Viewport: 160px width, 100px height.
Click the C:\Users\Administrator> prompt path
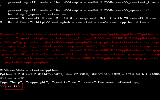click(x=23, y=70)
